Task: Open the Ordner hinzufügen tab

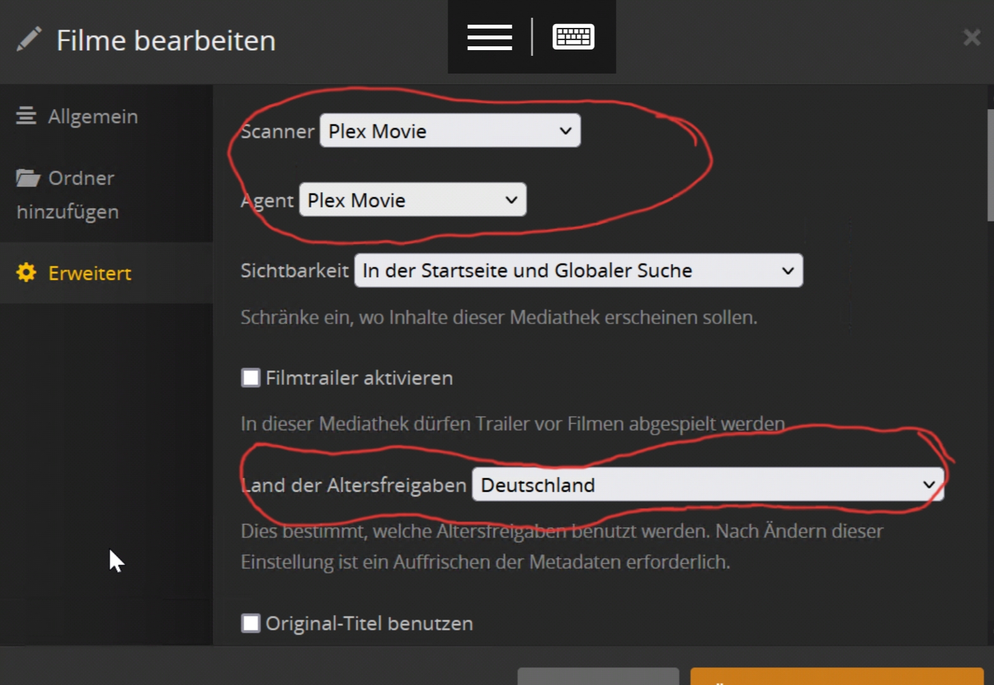Action: (107, 194)
